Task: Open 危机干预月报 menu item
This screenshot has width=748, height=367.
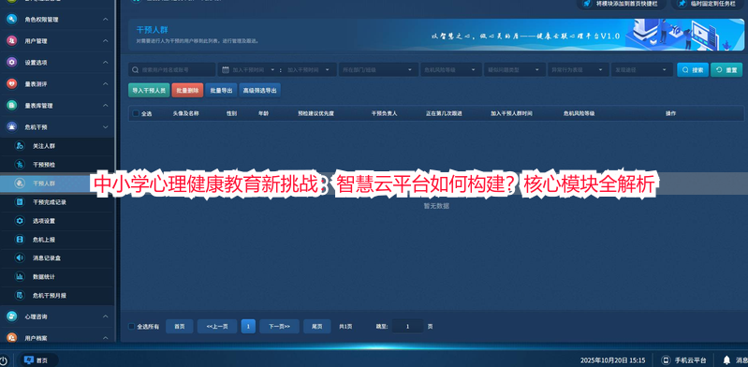Action: (57, 296)
